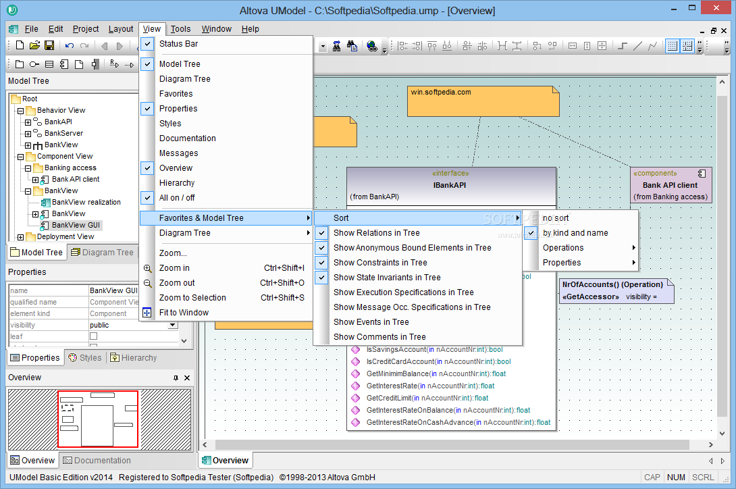Screen dimensions: 736x489
Task: Open the Tools menu
Action: [181, 29]
